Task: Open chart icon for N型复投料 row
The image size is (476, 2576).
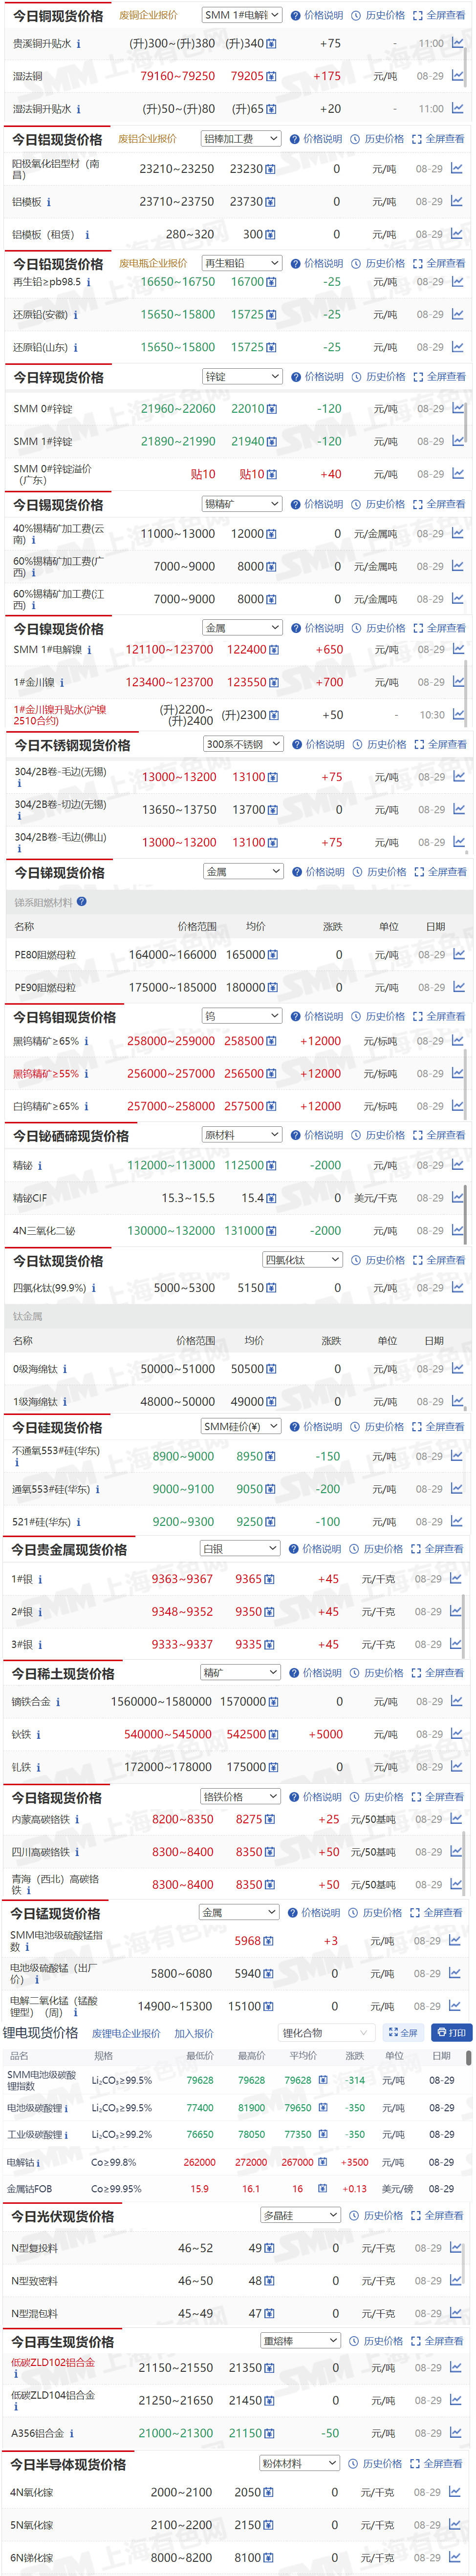Action: click(456, 2247)
